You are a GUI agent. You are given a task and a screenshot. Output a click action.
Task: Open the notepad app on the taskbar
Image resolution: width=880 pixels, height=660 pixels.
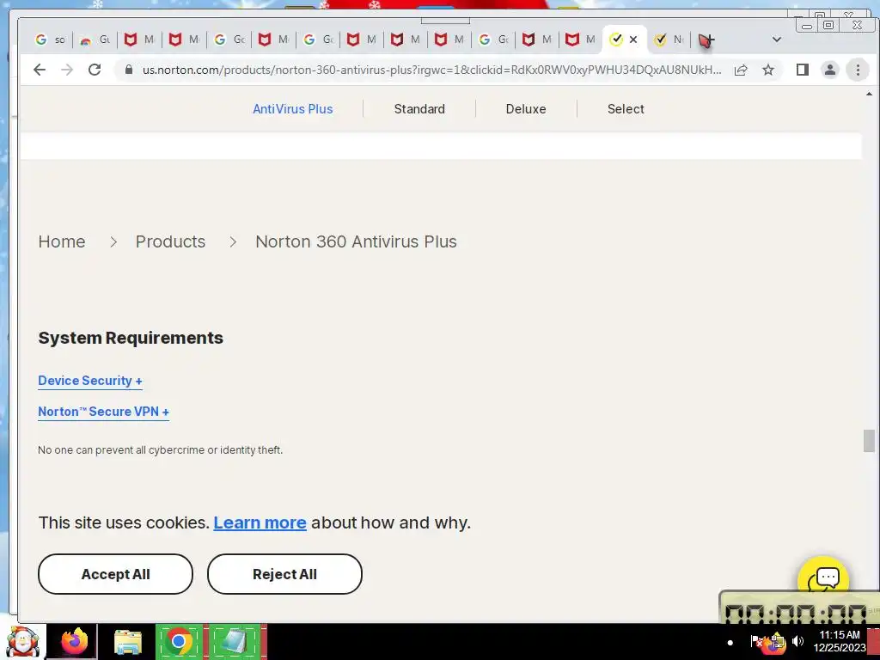(235, 641)
